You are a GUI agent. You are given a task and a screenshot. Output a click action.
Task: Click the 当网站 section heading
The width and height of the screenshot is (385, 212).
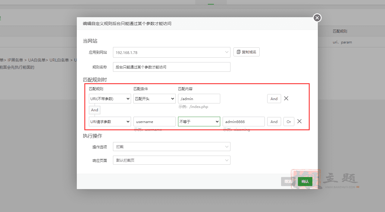90,41
